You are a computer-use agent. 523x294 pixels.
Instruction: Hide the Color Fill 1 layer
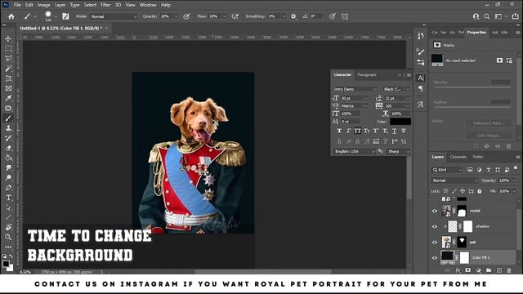coord(435,258)
